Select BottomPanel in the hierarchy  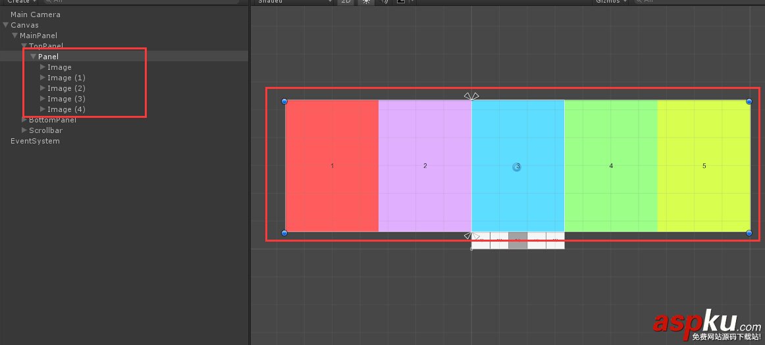point(52,120)
